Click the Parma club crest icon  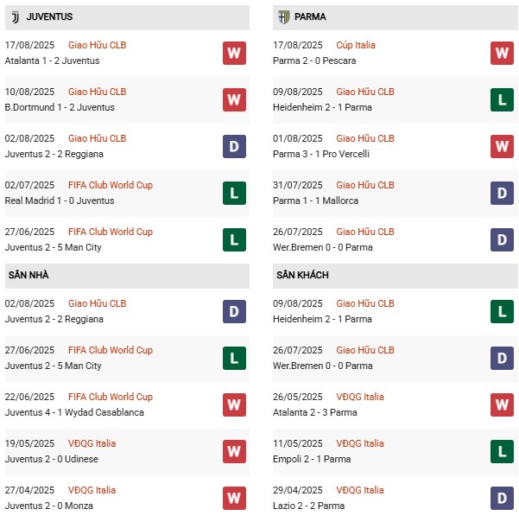pos(283,17)
